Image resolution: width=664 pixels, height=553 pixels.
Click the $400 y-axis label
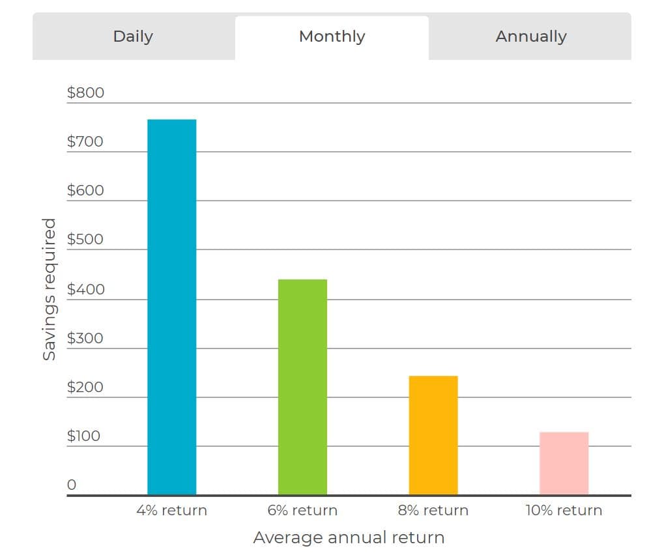pyautogui.click(x=85, y=289)
